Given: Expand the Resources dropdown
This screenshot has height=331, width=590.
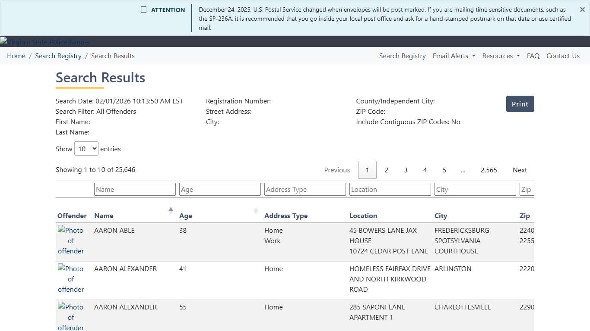Looking at the screenshot, I should [x=500, y=56].
